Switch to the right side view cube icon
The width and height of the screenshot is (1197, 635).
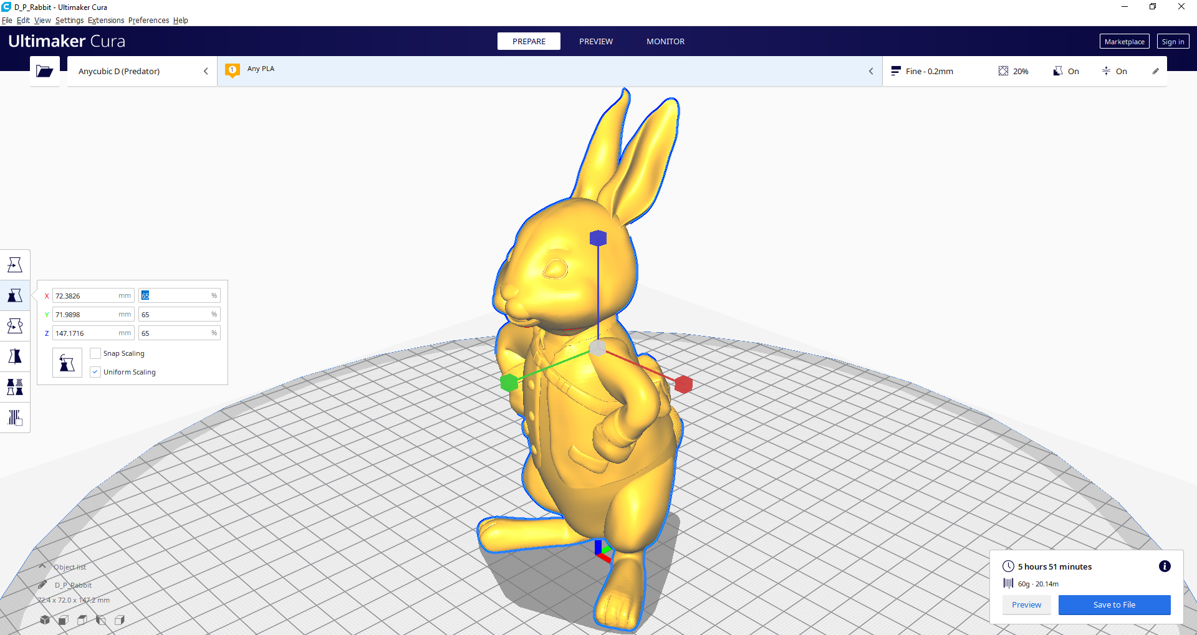pos(120,620)
